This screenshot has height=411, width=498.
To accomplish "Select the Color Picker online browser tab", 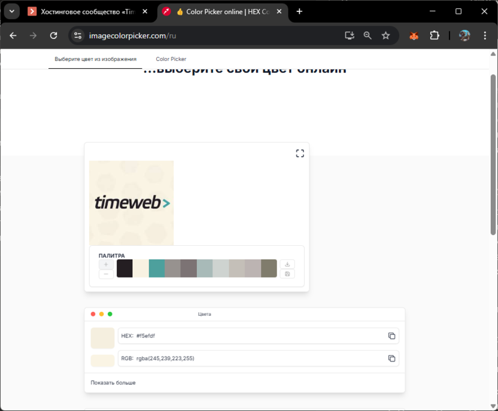I will click(222, 12).
